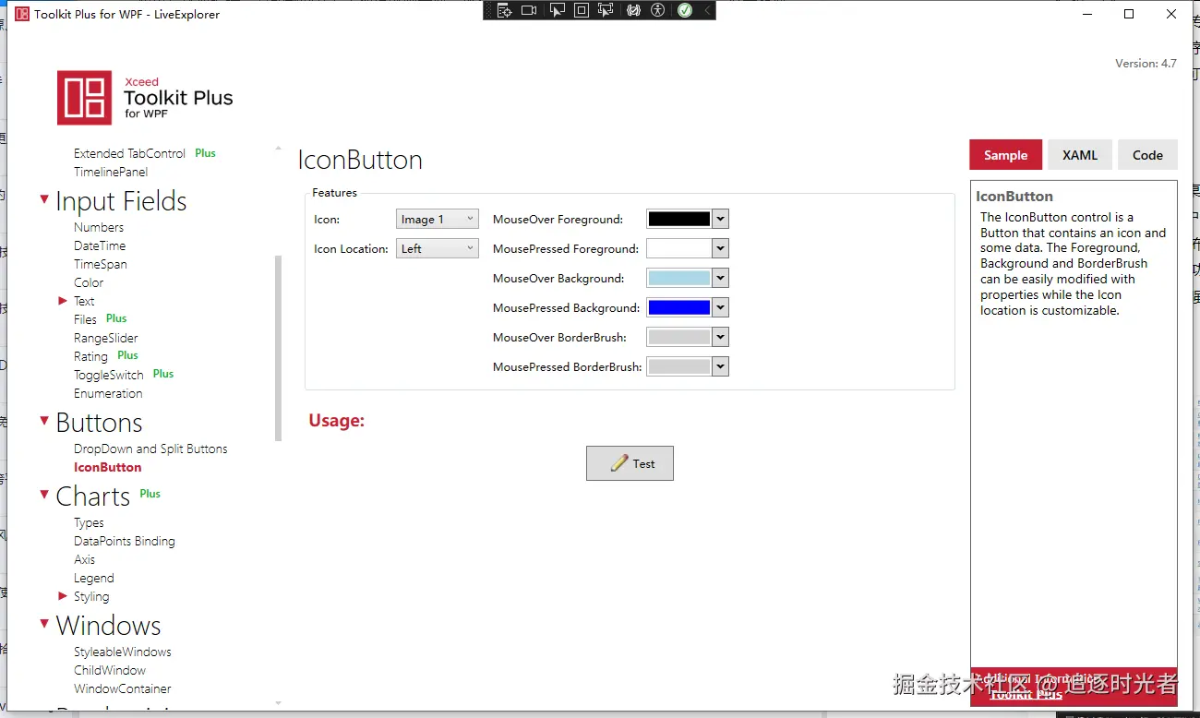Switch to the Code tab
1200x718 pixels.
point(1147,155)
